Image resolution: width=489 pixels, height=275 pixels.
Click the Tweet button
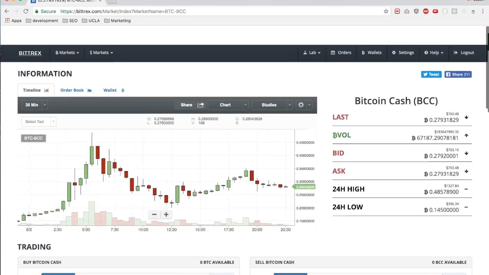431,74
